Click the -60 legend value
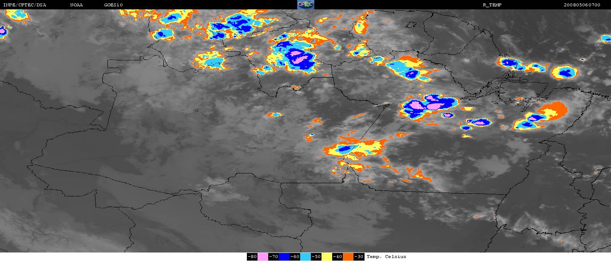Screen dimensions: 611x261 295,257
